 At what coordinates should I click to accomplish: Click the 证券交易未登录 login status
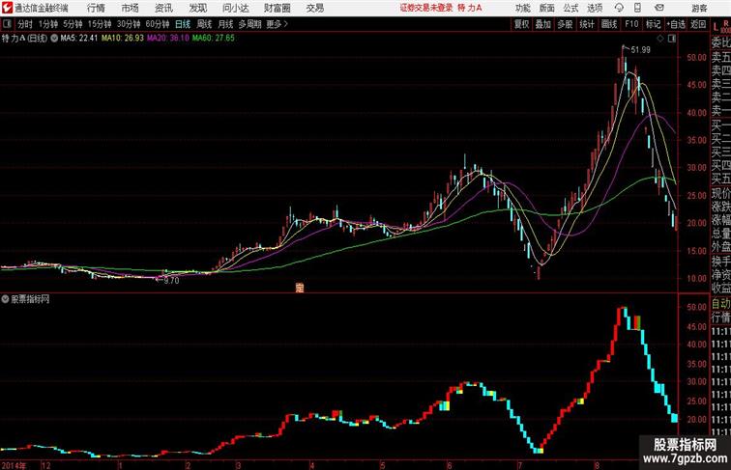[426, 8]
